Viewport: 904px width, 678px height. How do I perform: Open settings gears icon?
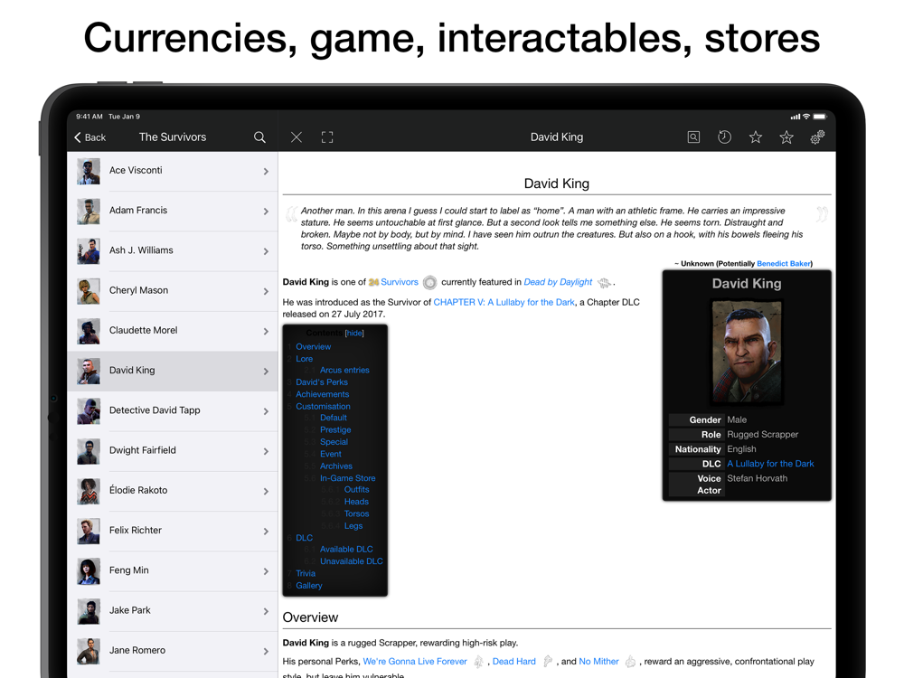click(x=817, y=137)
